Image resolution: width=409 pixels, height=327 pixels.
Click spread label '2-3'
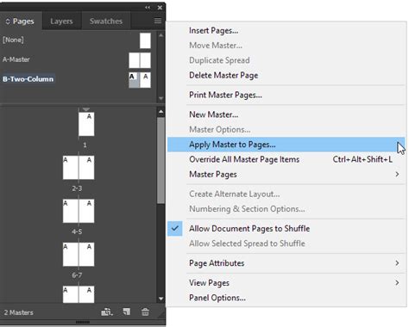click(77, 188)
